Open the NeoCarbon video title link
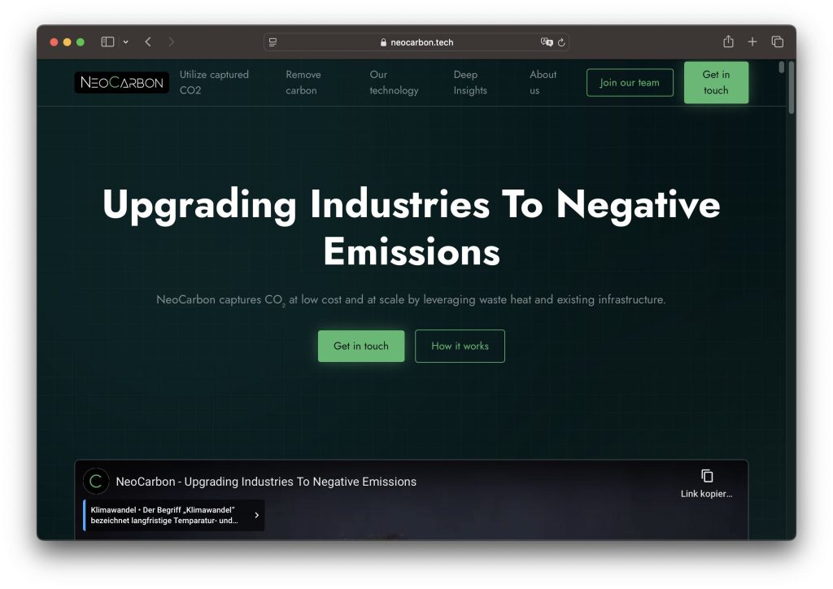 coord(266,482)
